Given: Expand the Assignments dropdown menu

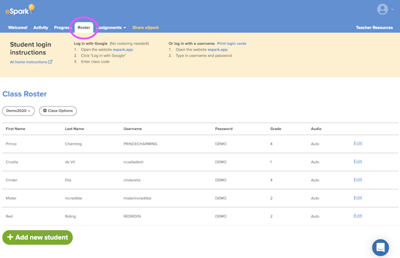Looking at the screenshot, I should tap(111, 27).
